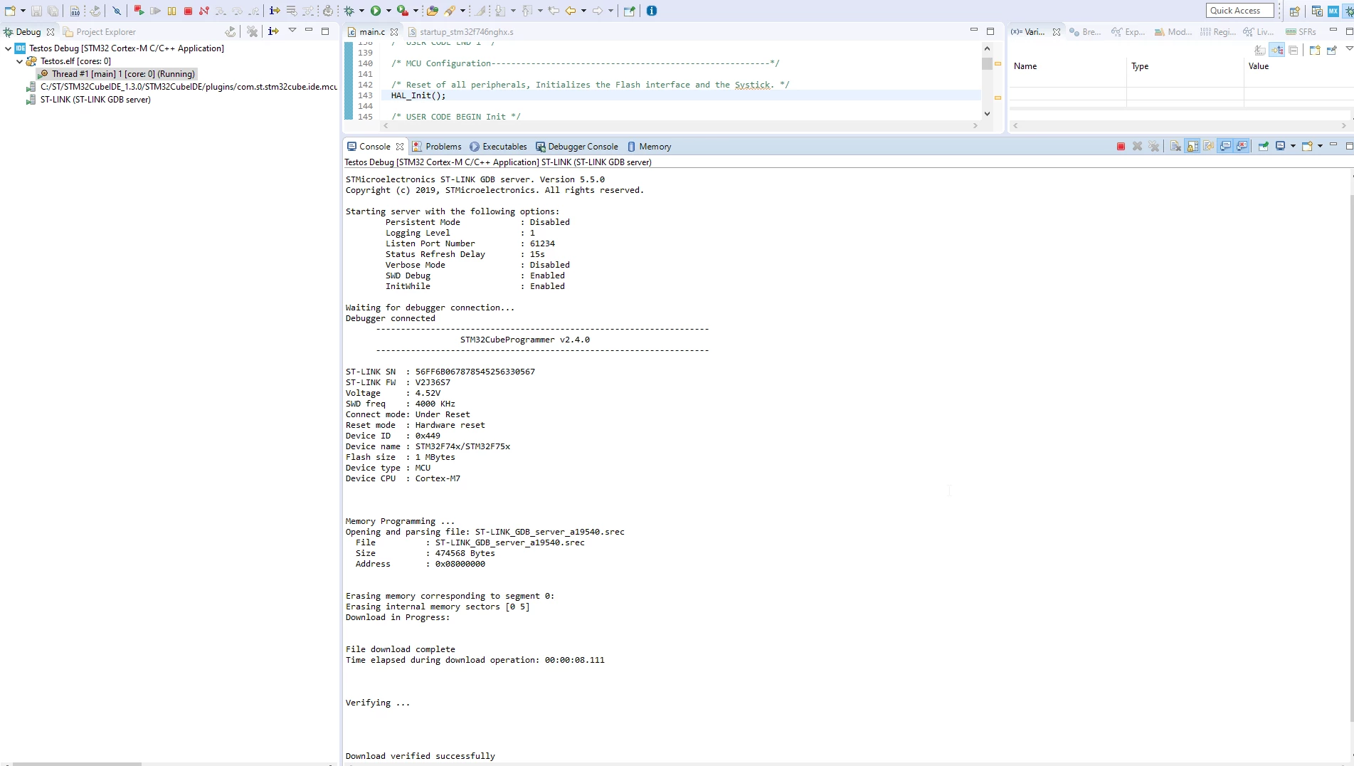Click on line HAL_Init(); in the editor
This screenshot has height=766, width=1354.
pyautogui.click(x=418, y=95)
